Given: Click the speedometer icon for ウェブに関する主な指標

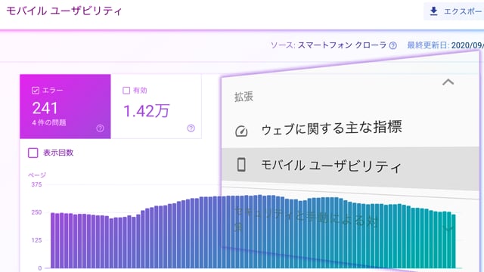Looking at the screenshot, I should coord(241,131).
